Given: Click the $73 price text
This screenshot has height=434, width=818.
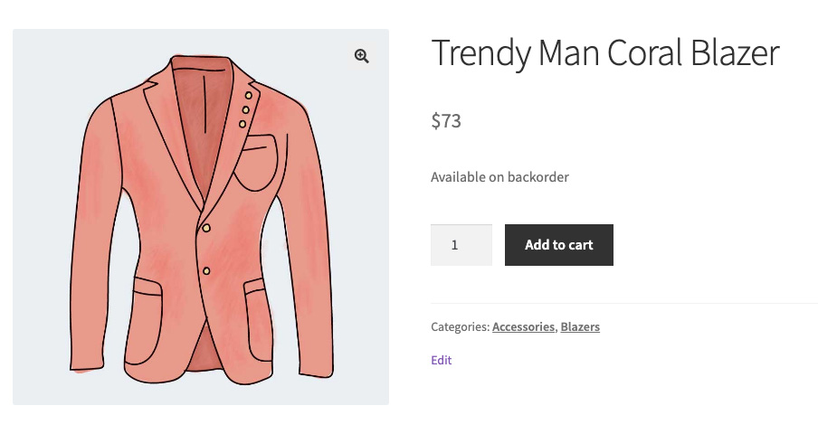Looking at the screenshot, I should point(446,120).
